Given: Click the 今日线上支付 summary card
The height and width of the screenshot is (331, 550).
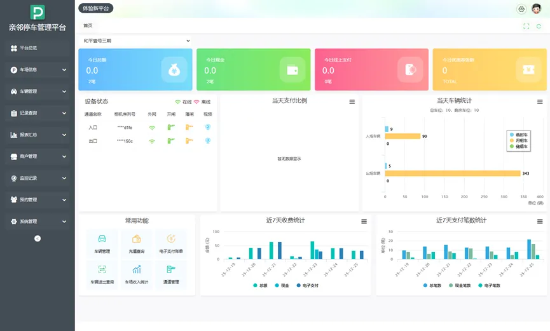Looking at the screenshot, I should pyautogui.click(x=371, y=69).
